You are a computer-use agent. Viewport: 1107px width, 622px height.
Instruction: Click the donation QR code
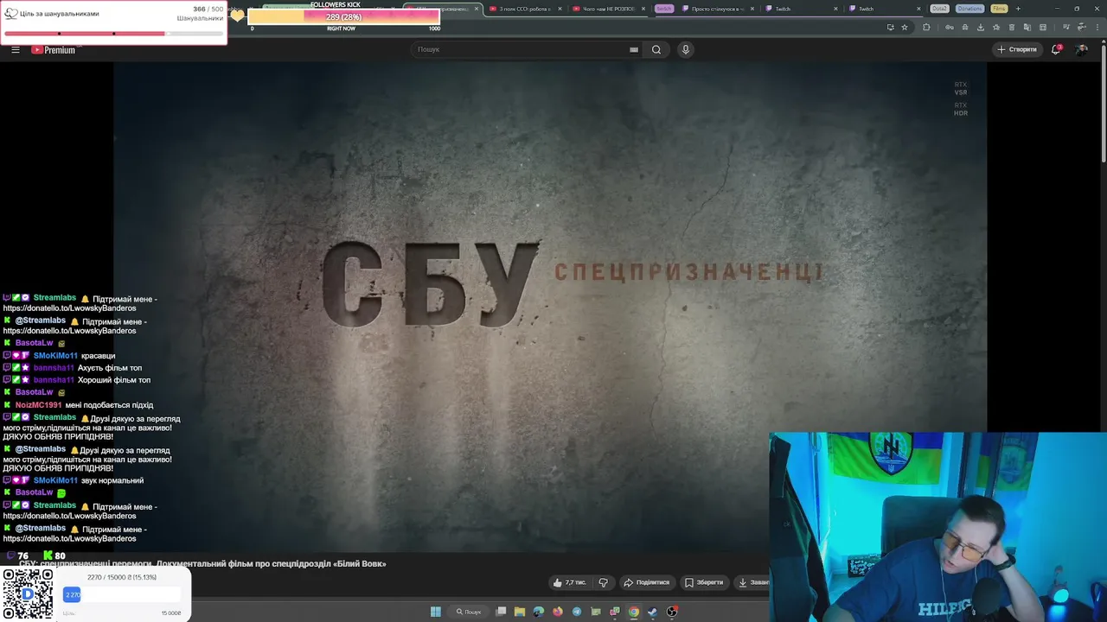(x=27, y=594)
